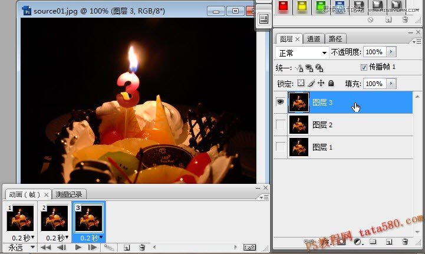Lock transparent pixels in Layers panel
425x254 pixels.
pos(301,83)
